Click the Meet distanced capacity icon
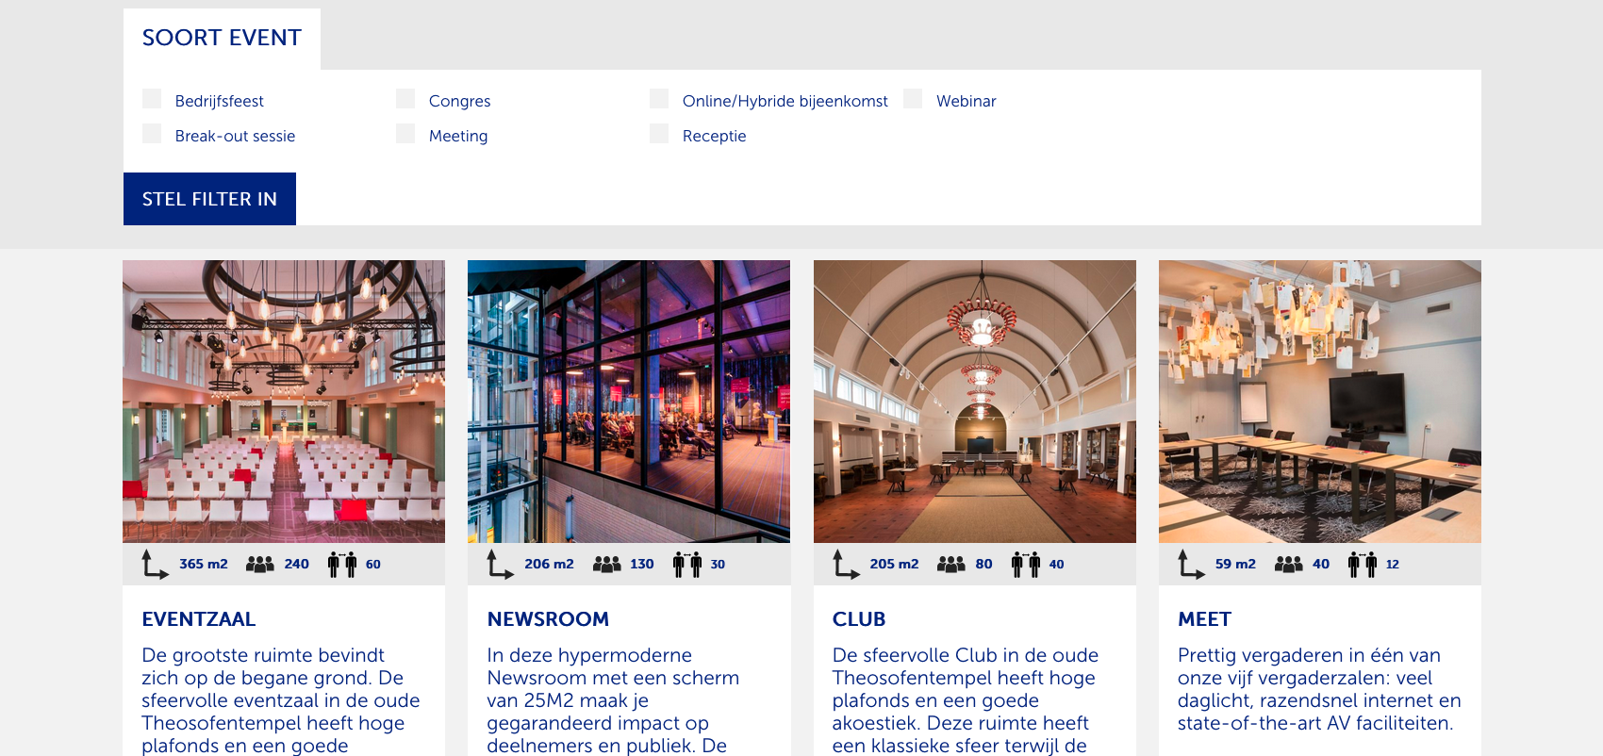This screenshot has width=1603, height=756. (1363, 564)
